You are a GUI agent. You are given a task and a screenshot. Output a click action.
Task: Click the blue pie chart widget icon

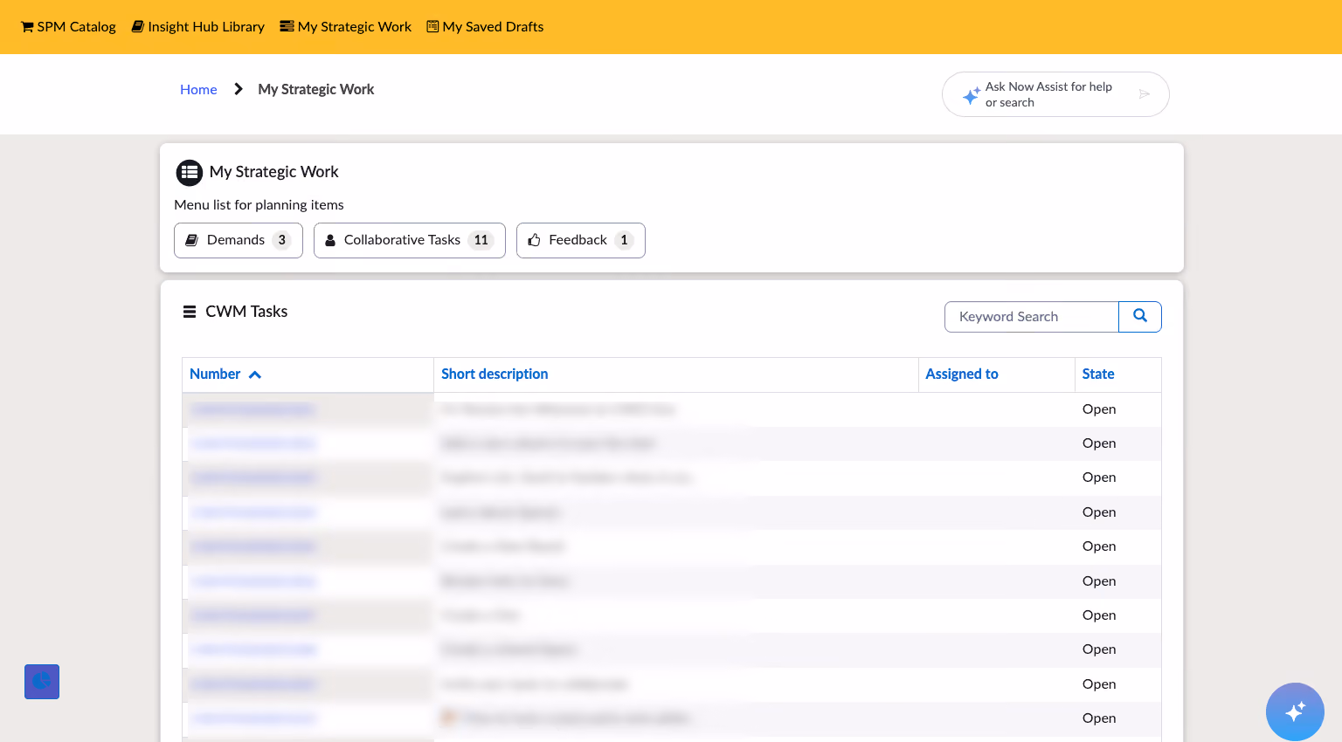point(42,682)
